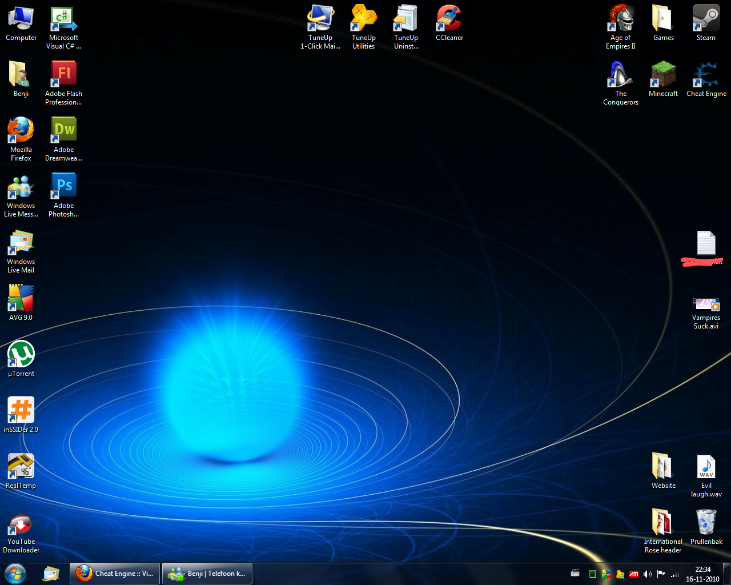The width and height of the screenshot is (731, 585).
Task: Open the volume speaker tray icon
Action: 647,574
